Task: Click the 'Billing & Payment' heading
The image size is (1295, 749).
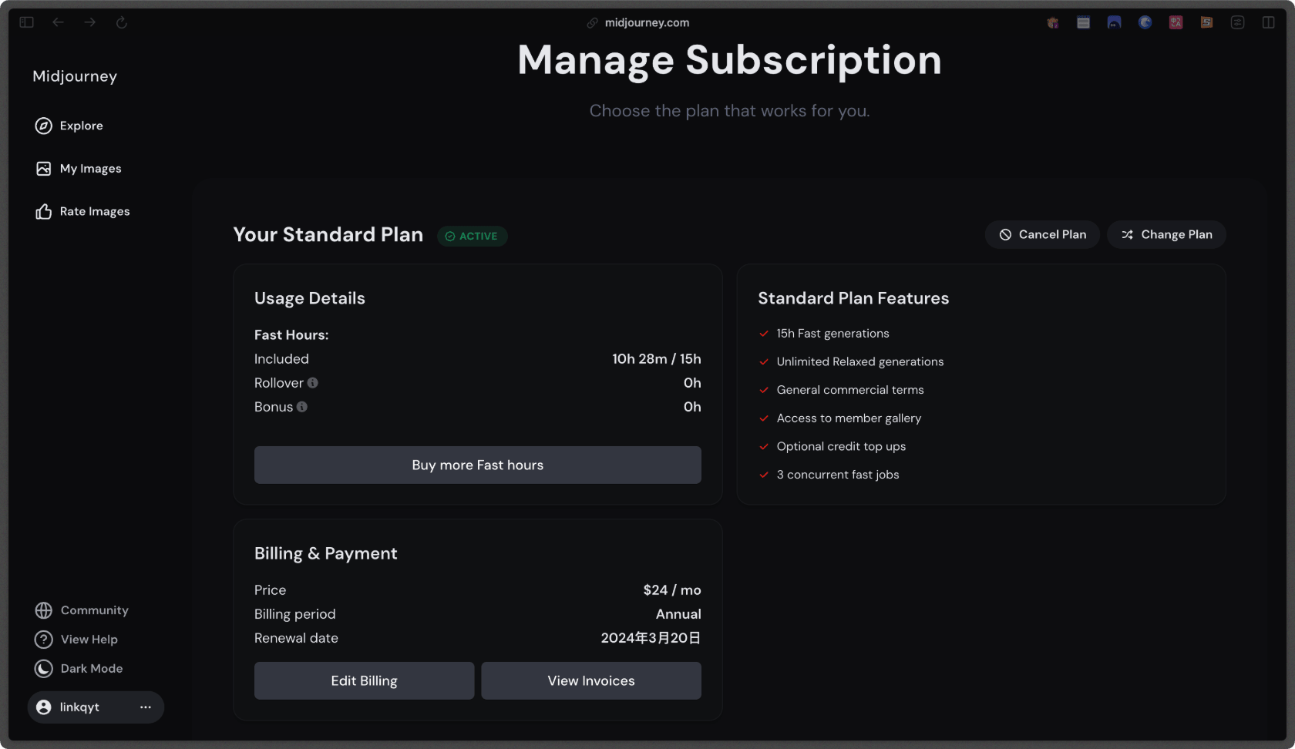Action: 326,553
